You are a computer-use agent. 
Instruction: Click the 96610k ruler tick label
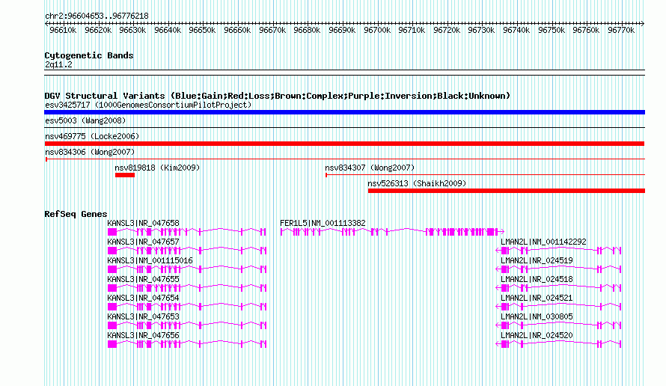tap(63, 30)
